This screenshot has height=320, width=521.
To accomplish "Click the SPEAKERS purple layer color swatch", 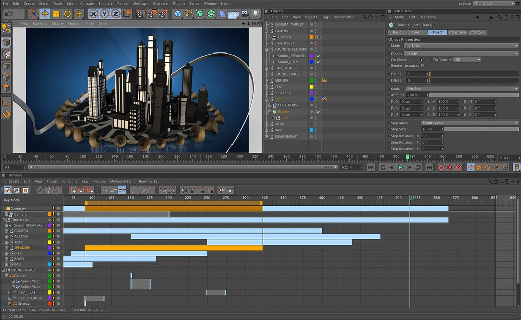I will pyautogui.click(x=311, y=93).
